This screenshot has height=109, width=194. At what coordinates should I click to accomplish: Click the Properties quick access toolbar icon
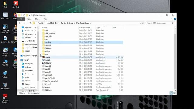(24, 15)
